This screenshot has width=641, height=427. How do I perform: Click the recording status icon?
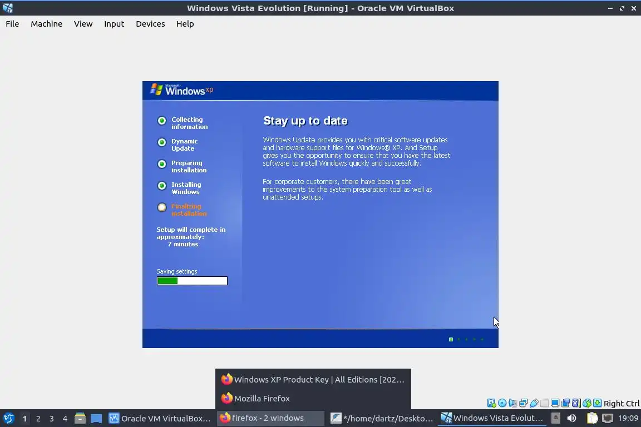tap(566, 403)
